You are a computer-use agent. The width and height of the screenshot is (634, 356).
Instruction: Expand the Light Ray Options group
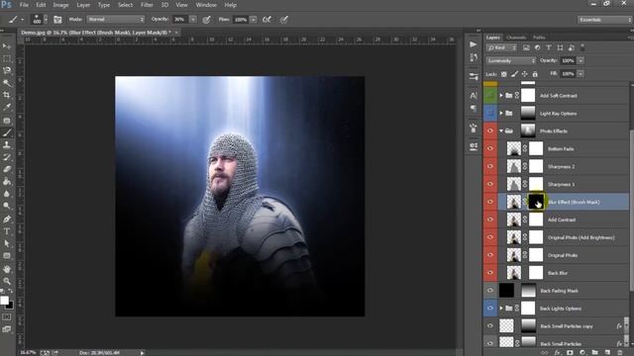pos(501,114)
